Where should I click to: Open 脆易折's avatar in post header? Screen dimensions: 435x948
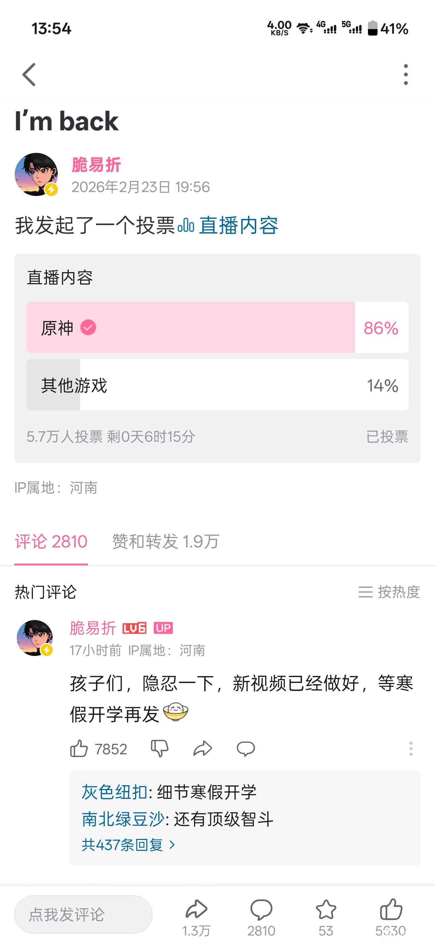click(x=36, y=174)
